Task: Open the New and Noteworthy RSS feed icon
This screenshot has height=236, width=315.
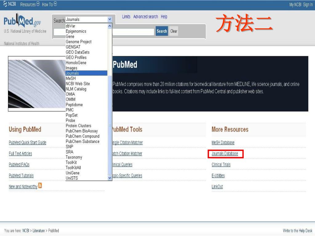Action: (x=40, y=185)
